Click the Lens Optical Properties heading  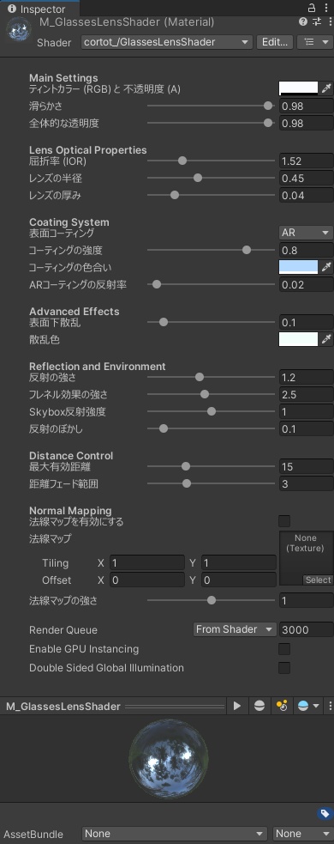87,149
